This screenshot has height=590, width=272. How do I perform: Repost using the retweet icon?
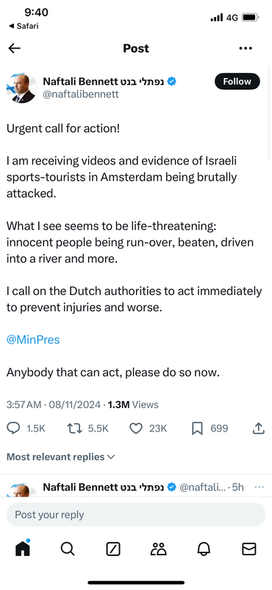[x=74, y=428]
